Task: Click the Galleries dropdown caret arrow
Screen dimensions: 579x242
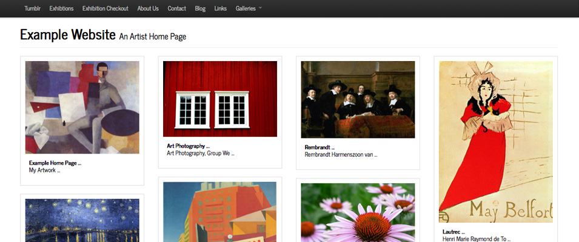Action: point(260,8)
